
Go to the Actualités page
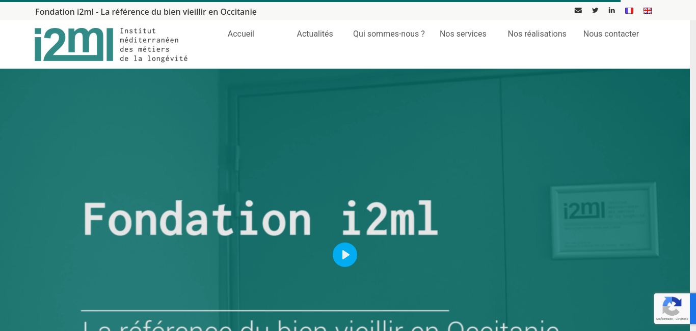click(x=315, y=34)
